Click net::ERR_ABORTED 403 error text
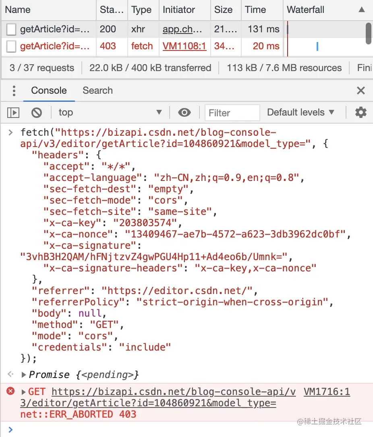Screen dimensions: 373x437 (78, 414)
